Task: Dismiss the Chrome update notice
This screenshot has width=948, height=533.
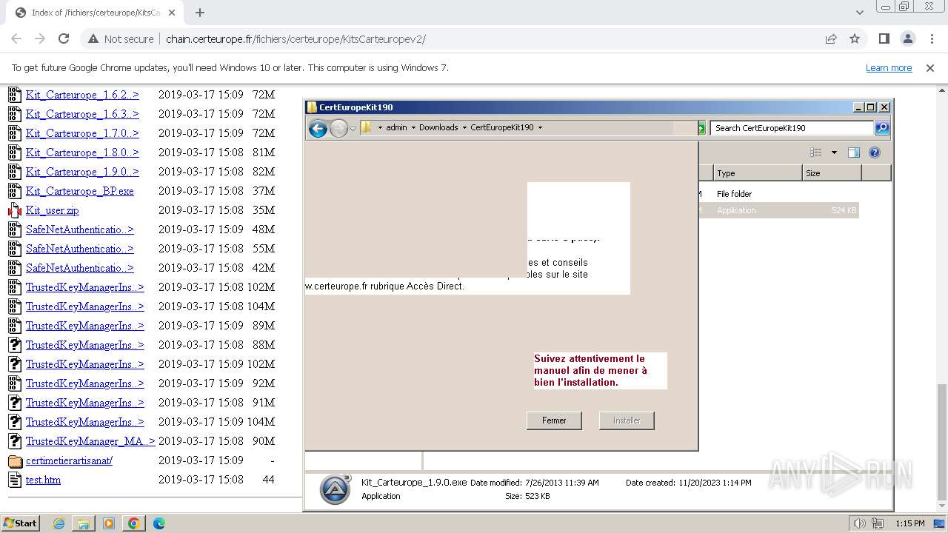Action: click(930, 67)
